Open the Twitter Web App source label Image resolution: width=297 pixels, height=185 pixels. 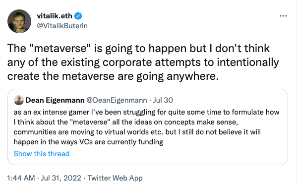[115, 178]
